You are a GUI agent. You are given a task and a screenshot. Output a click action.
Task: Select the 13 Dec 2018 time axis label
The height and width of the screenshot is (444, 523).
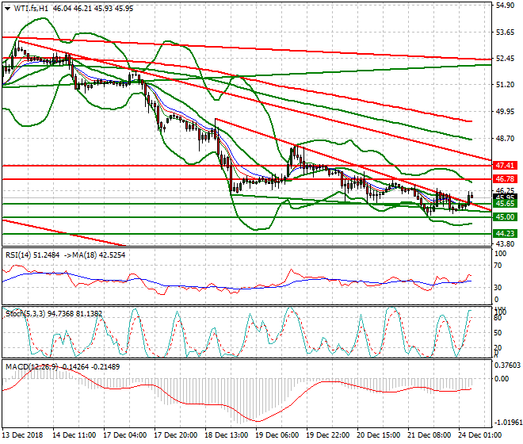(22, 435)
